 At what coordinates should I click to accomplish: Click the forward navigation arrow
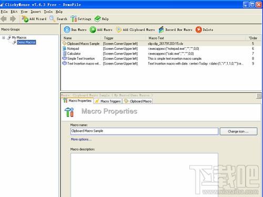coord(13,19)
